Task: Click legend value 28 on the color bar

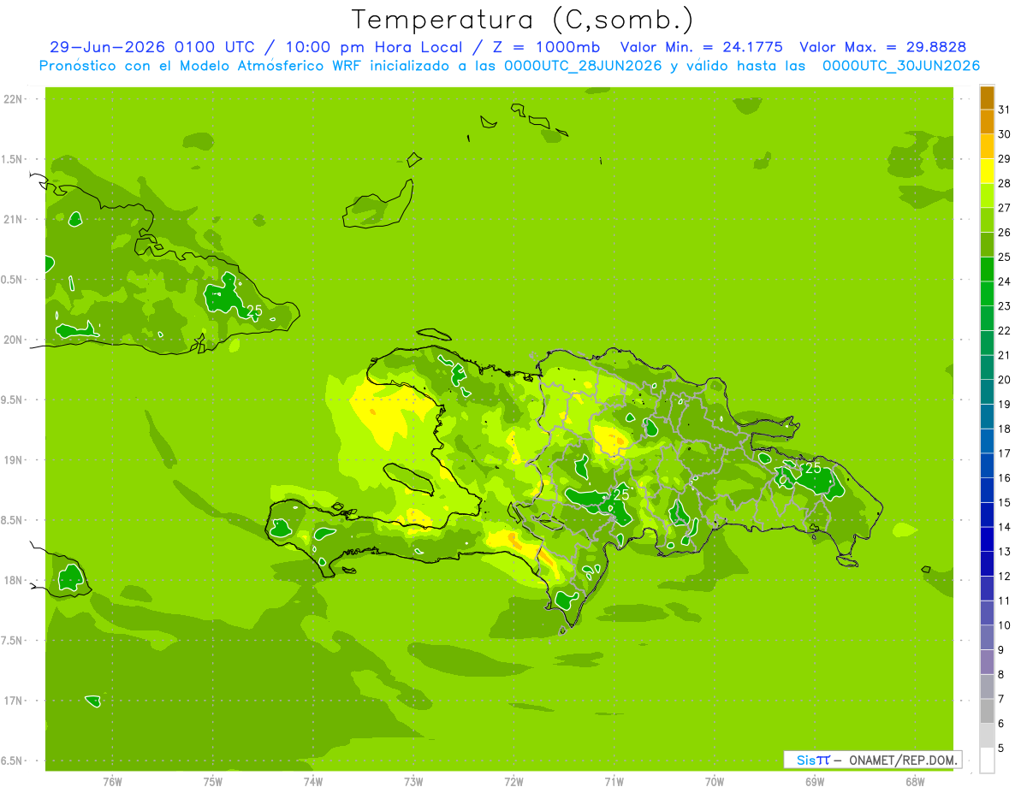Action: pos(1004,183)
